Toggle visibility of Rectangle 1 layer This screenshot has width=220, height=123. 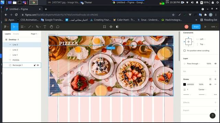[x=38, y=65]
